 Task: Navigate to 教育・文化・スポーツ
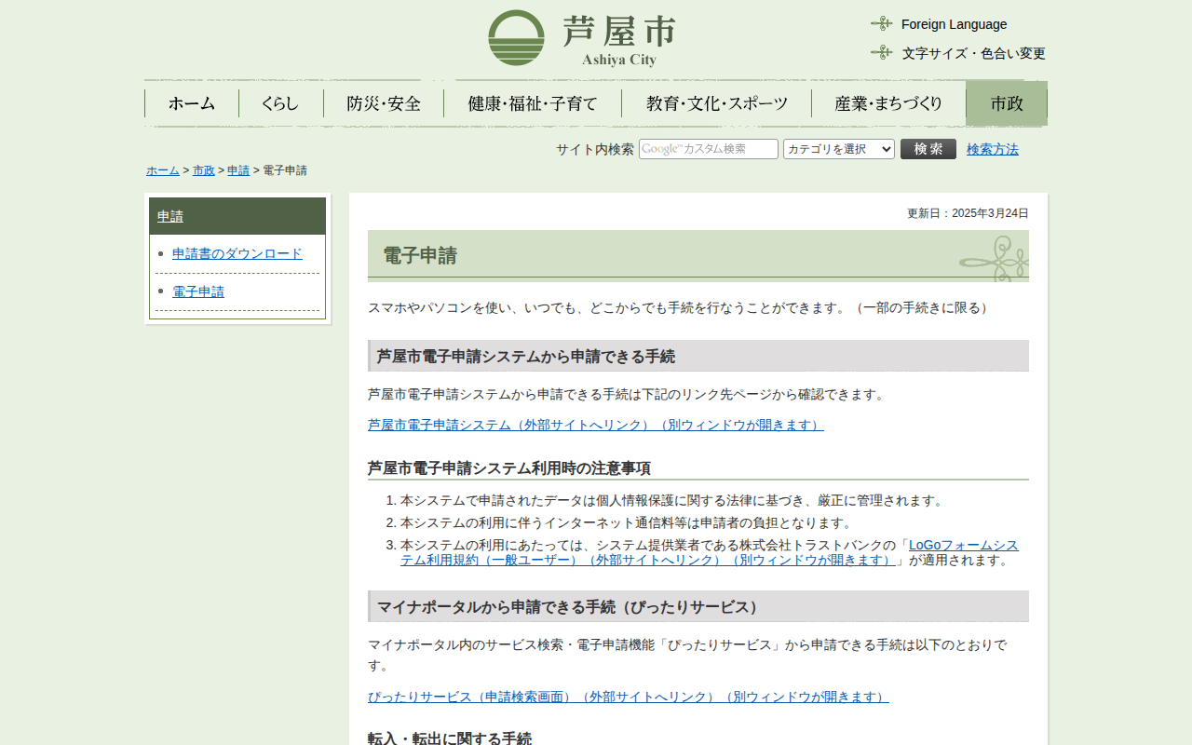click(x=717, y=103)
